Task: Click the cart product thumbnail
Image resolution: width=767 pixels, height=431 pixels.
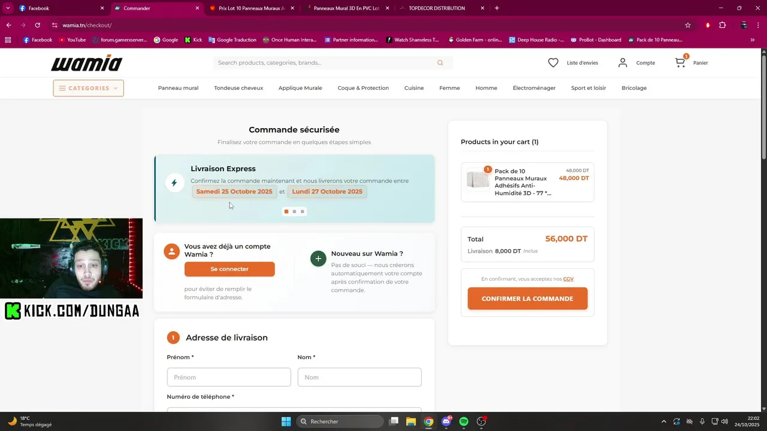Action: [478, 179]
